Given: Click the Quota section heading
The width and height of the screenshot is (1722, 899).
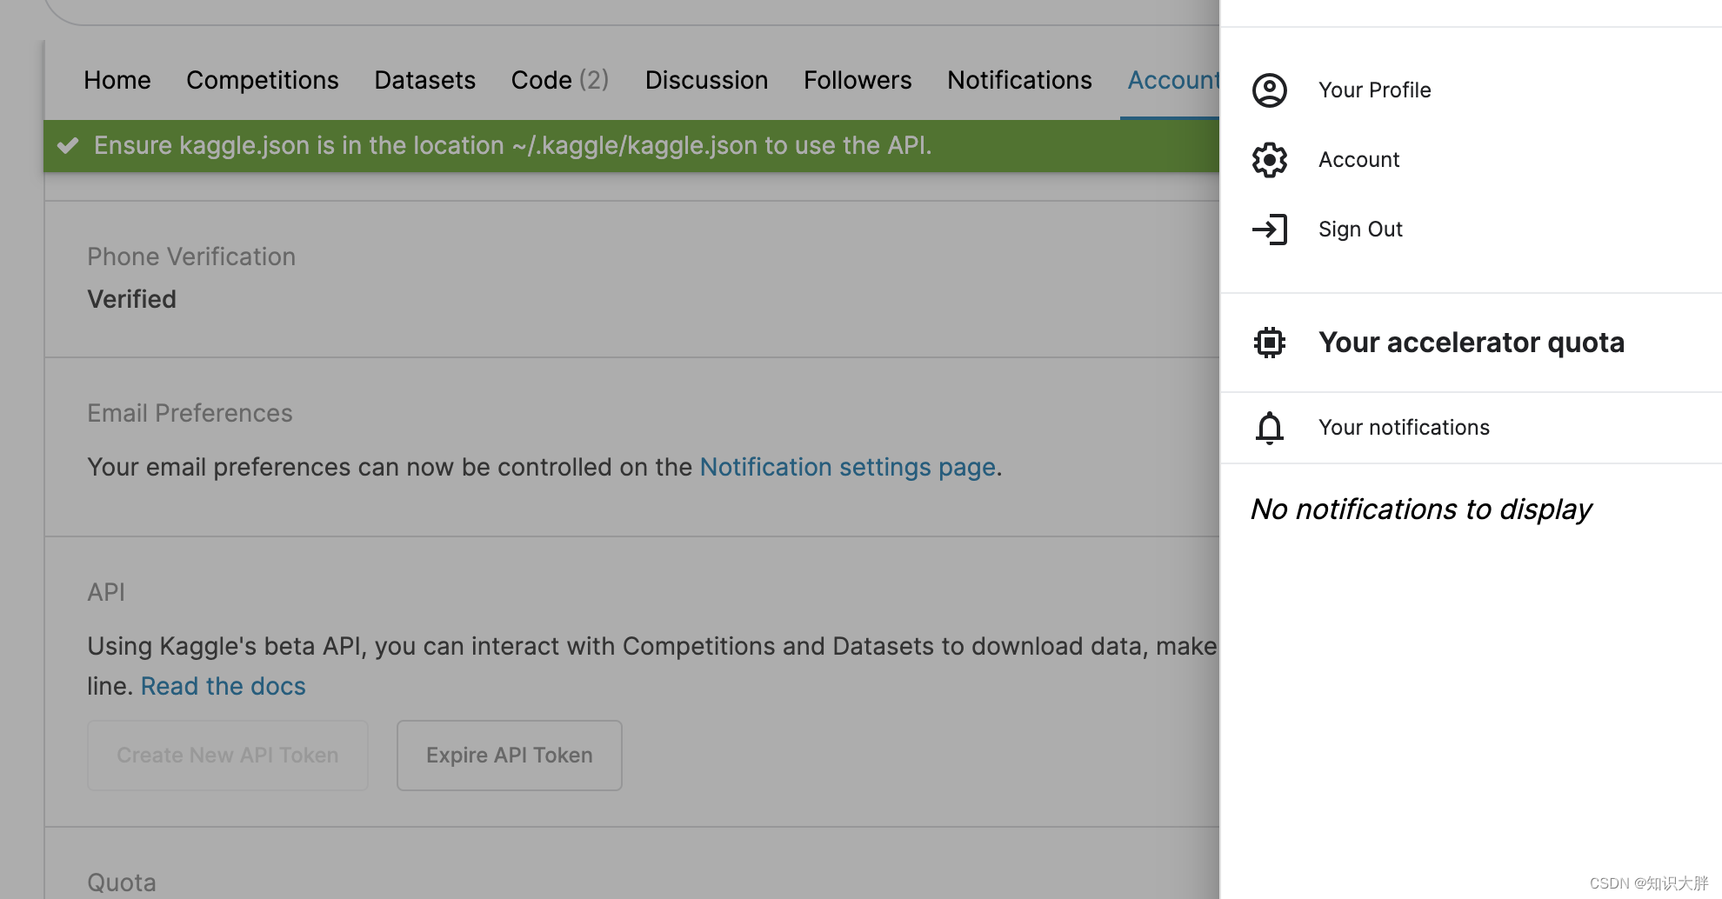Looking at the screenshot, I should tap(122, 882).
